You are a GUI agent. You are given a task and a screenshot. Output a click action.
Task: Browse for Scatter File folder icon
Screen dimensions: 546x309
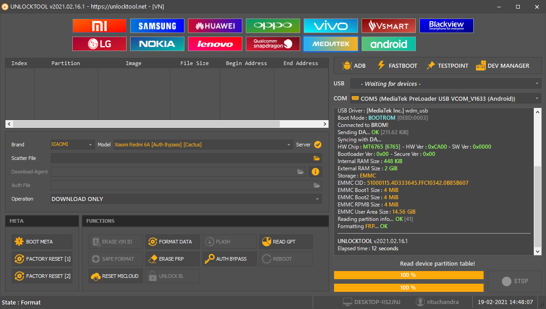point(317,158)
